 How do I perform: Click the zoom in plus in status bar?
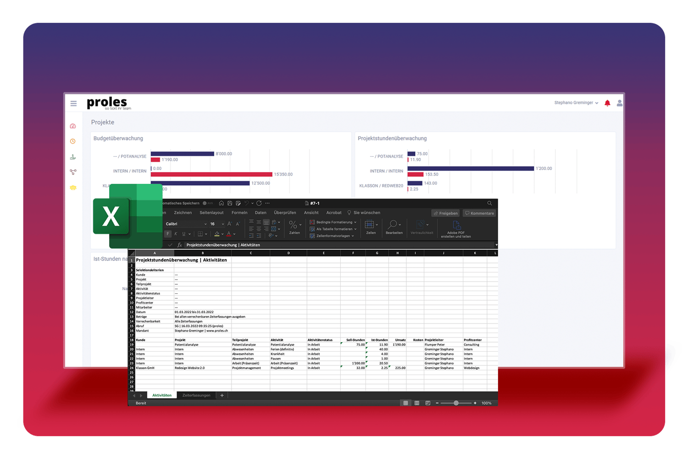tap(475, 403)
